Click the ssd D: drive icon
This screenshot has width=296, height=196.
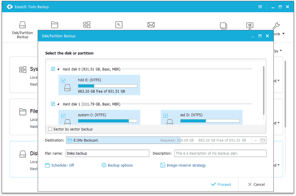coord(170,122)
